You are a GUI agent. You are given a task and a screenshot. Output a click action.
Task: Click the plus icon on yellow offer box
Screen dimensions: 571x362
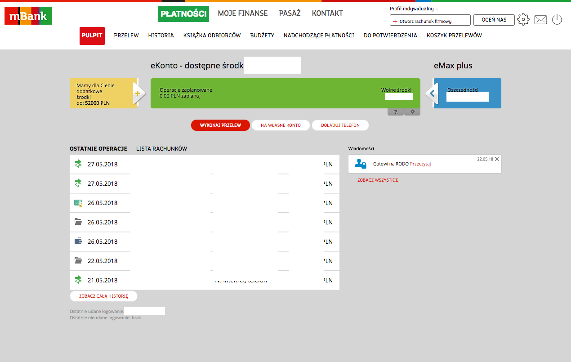point(138,94)
